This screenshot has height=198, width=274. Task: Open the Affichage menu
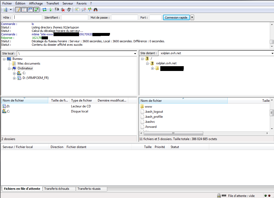36,3
